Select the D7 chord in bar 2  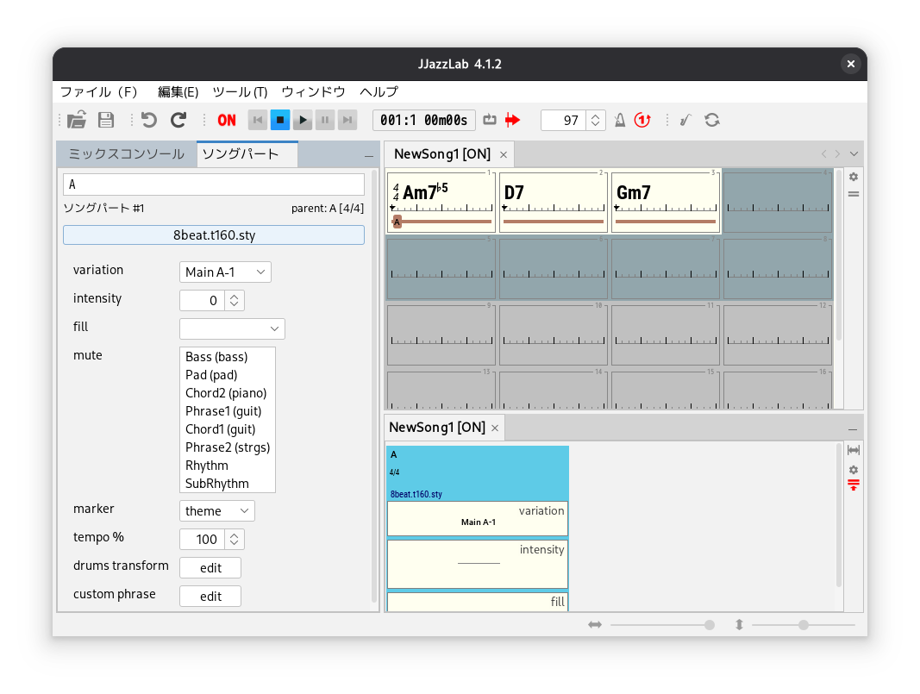click(x=514, y=192)
